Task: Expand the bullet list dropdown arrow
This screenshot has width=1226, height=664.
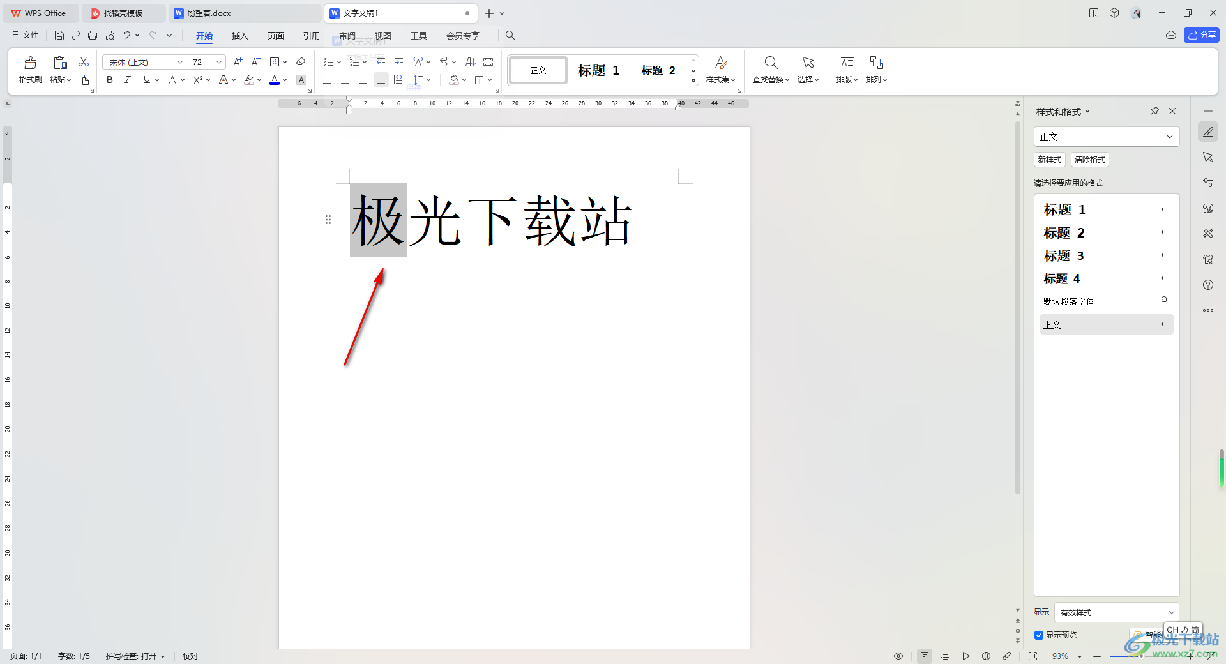Action: tap(339, 63)
